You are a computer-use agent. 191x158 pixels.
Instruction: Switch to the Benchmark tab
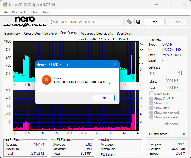coord(13,33)
